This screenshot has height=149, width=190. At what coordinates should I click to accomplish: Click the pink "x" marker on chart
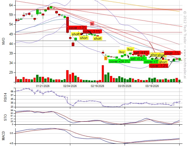pyautogui.click(x=92, y=24)
